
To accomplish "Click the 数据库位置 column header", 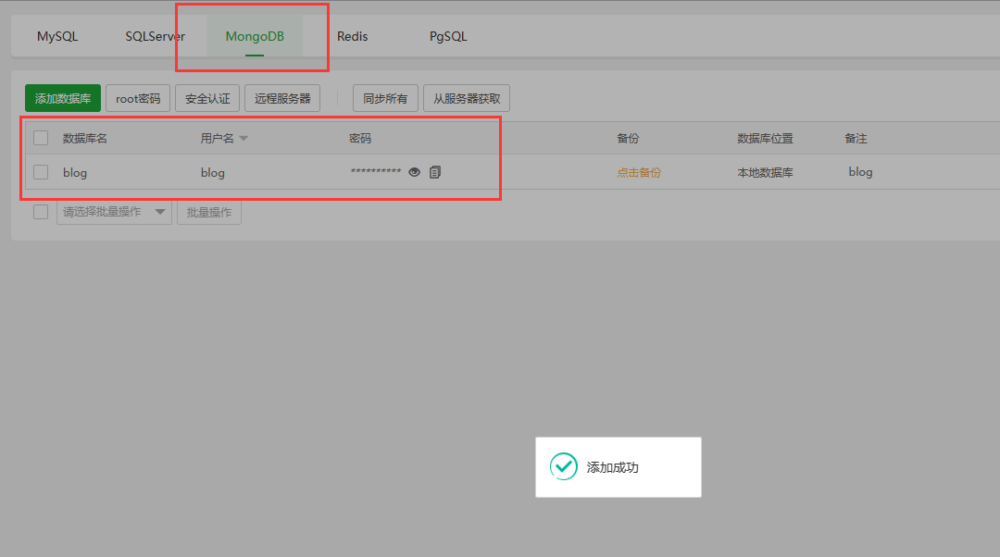I will coord(766,138).
